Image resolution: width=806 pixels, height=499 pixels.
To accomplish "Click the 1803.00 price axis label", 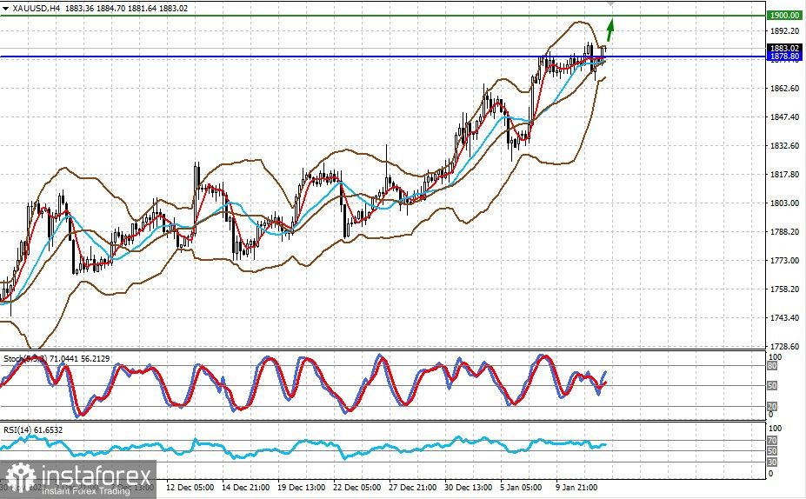I will pos(784,203).
